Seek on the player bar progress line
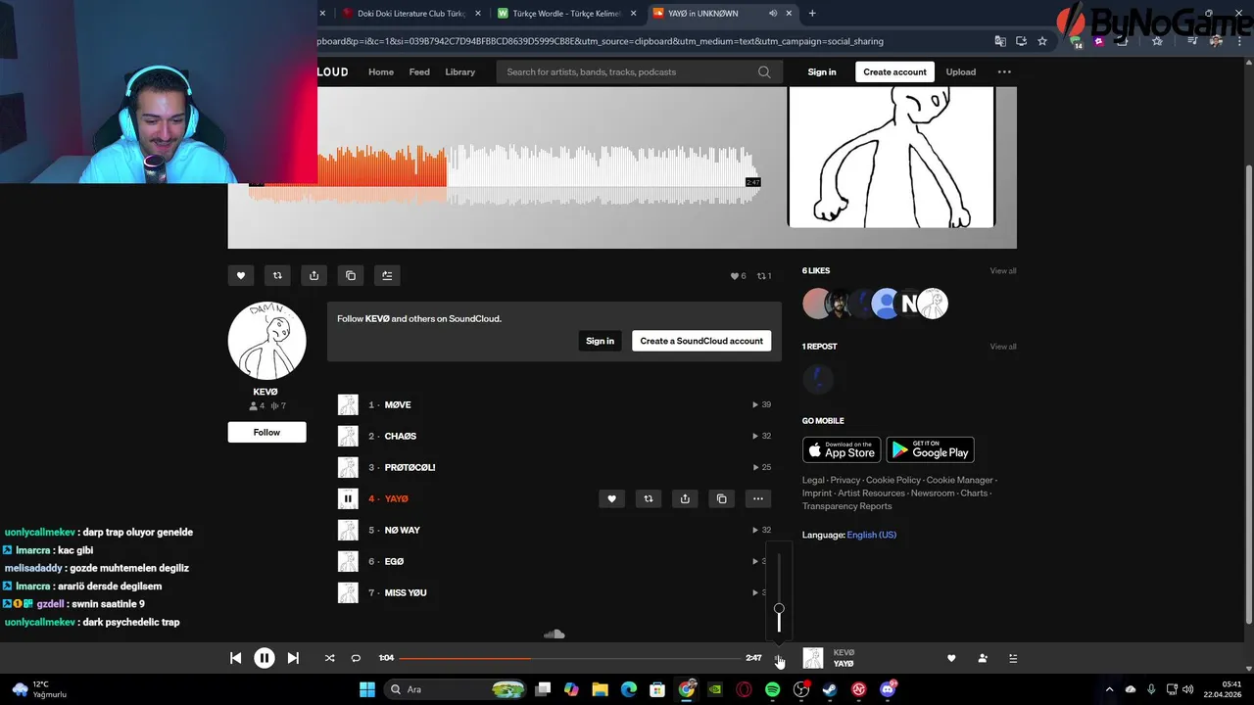Screen dimensions: 1254x705 point(570,658)
